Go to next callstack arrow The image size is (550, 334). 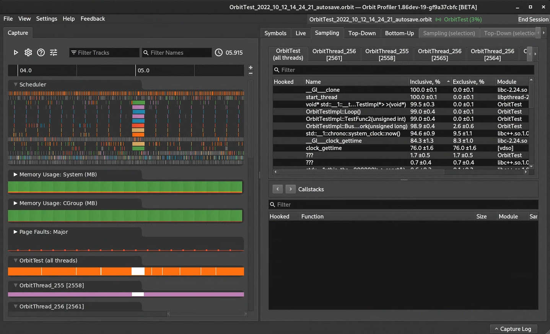click(x=291, y=189)
